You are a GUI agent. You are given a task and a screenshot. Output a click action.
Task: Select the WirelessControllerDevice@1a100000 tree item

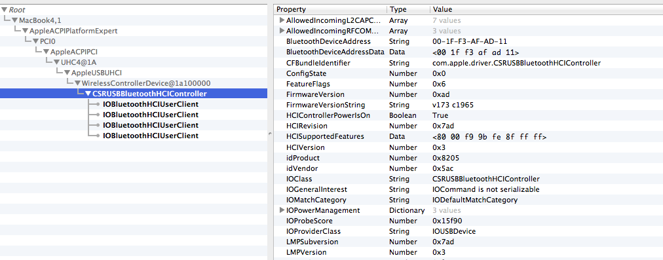coord(146,83)
